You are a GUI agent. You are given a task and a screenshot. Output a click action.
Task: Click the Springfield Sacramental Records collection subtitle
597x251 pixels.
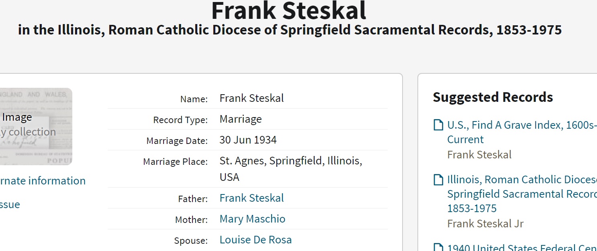289,30
